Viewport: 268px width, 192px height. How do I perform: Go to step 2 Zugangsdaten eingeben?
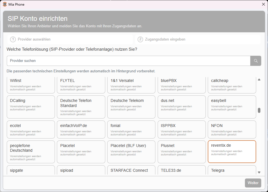click(x=198, y=39)
